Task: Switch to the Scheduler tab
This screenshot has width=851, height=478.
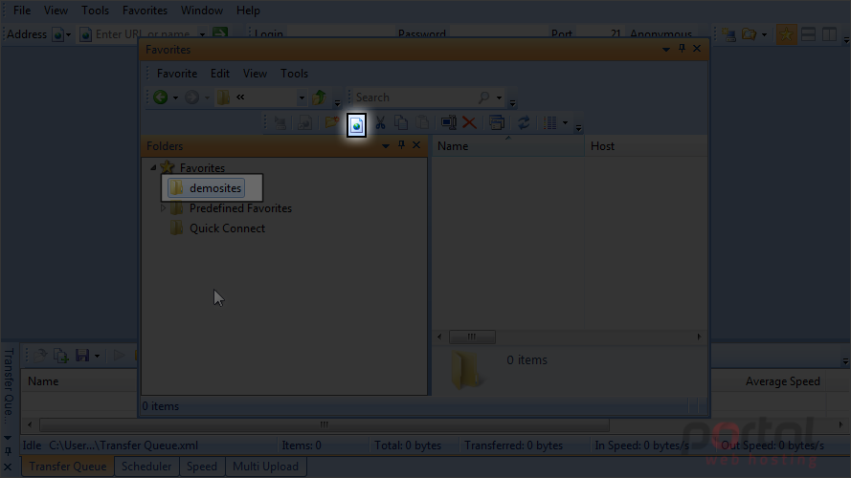Action: 146,467
